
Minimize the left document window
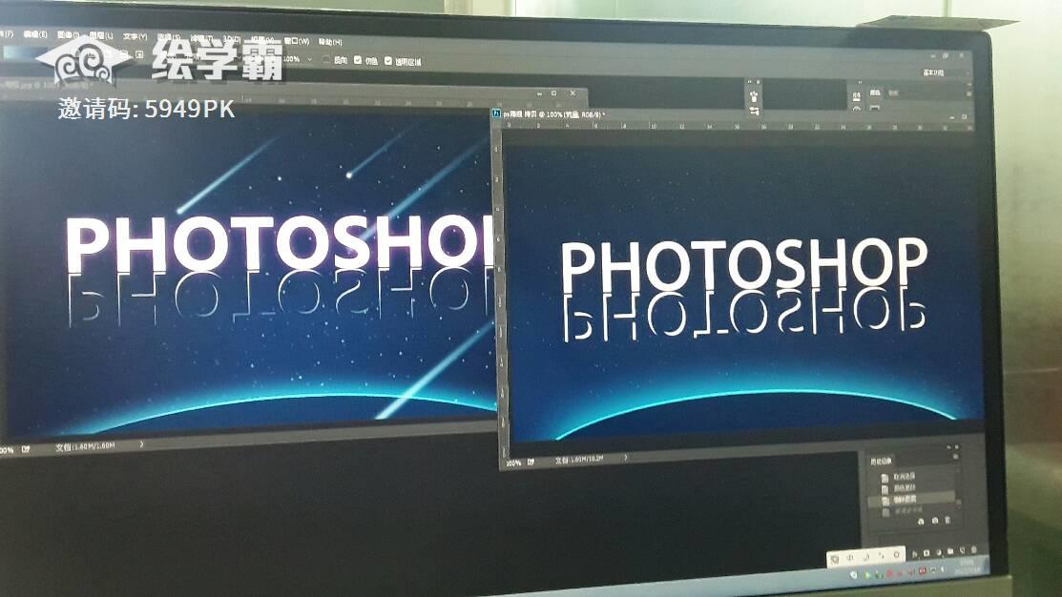(540, 93)
